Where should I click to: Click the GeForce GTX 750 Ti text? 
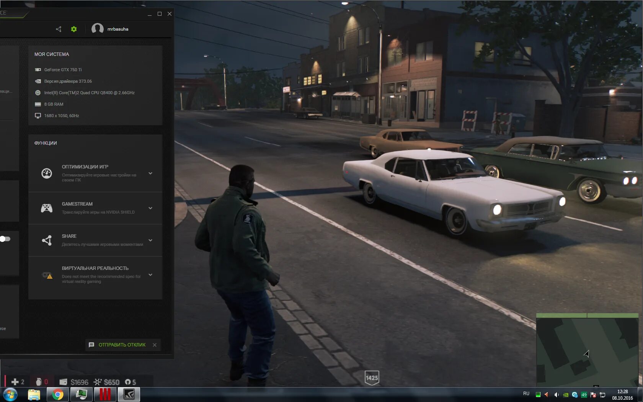63,70
